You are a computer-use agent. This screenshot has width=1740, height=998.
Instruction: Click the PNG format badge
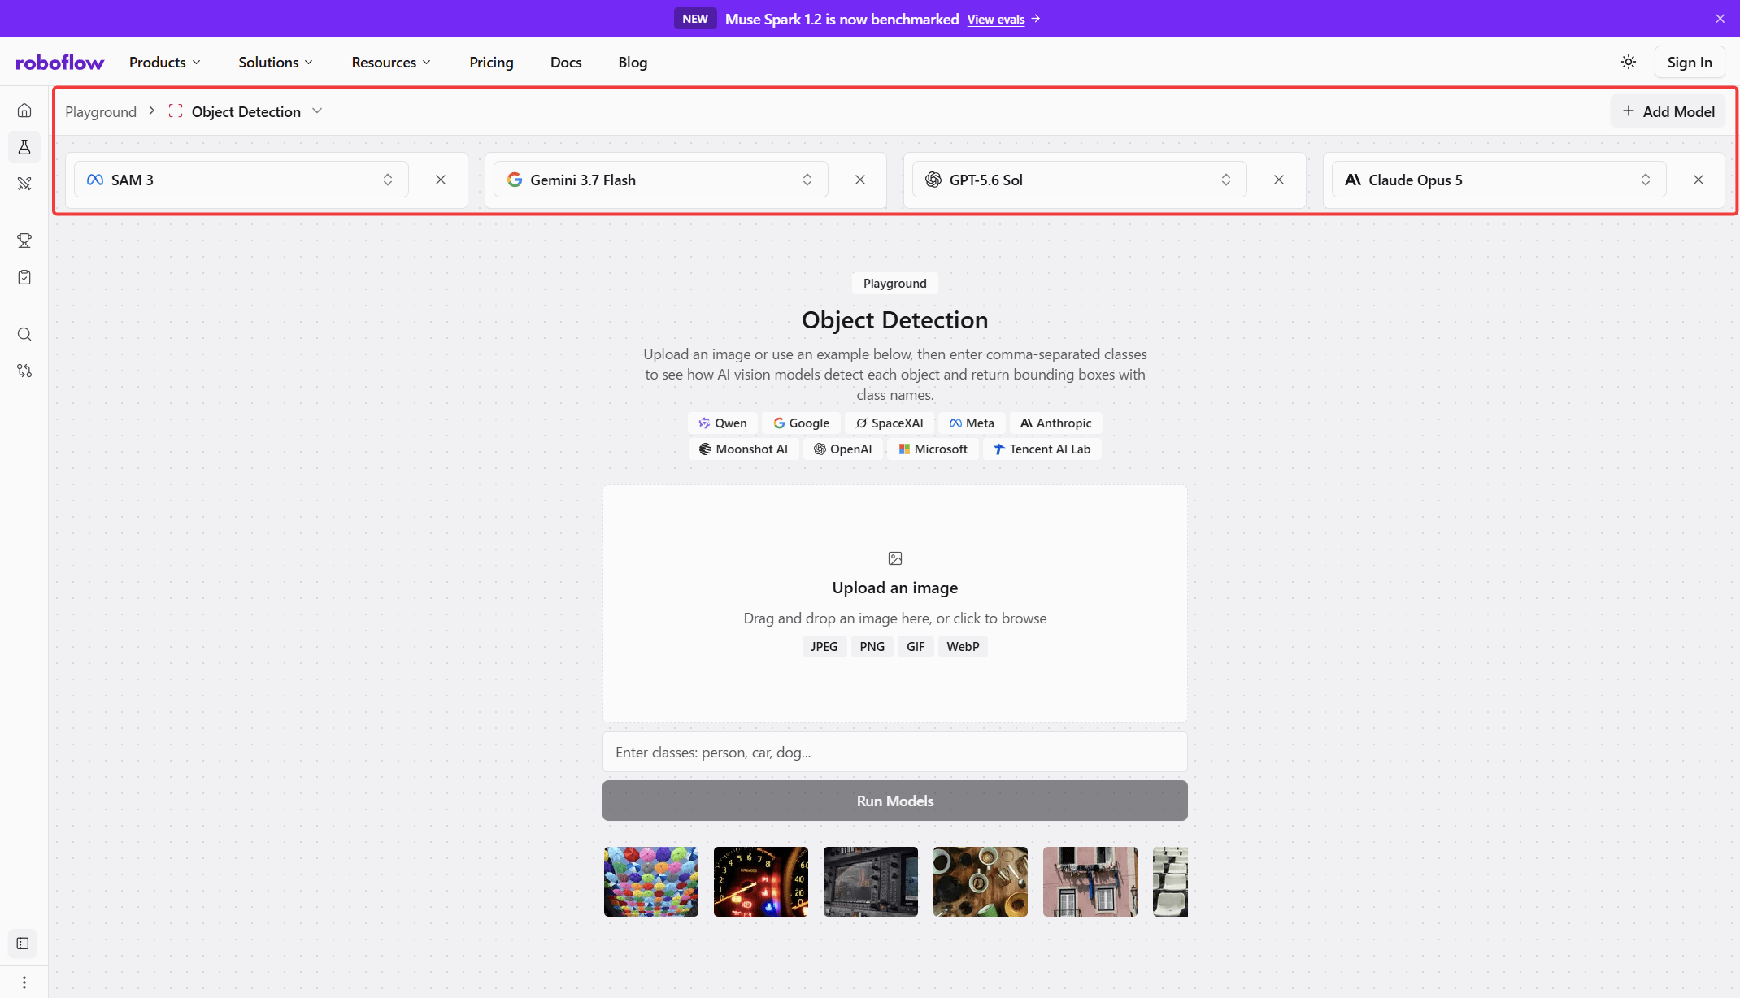(x=872, y=646)
